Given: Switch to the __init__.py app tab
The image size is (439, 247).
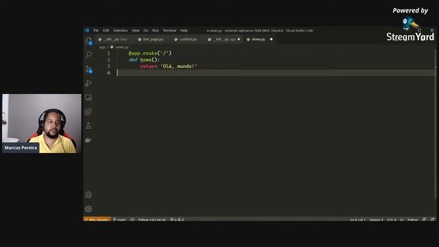Looking at the screenshot, I should pyautogui.click(x=224, y=39).
